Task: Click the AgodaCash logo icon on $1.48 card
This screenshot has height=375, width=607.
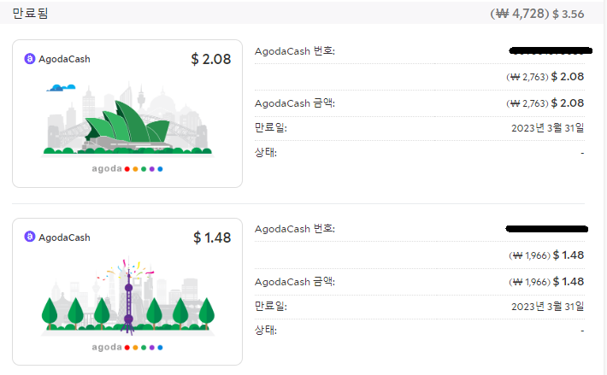Action: (30, 237)
